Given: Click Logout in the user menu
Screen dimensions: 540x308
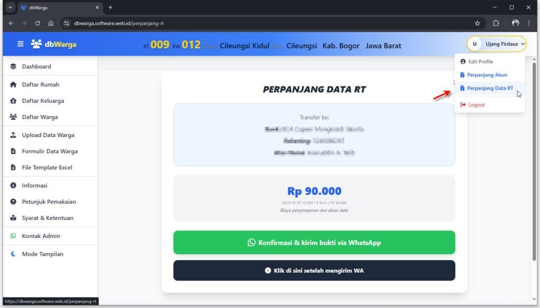Looking at the screenshot, I should pos(476,105).
